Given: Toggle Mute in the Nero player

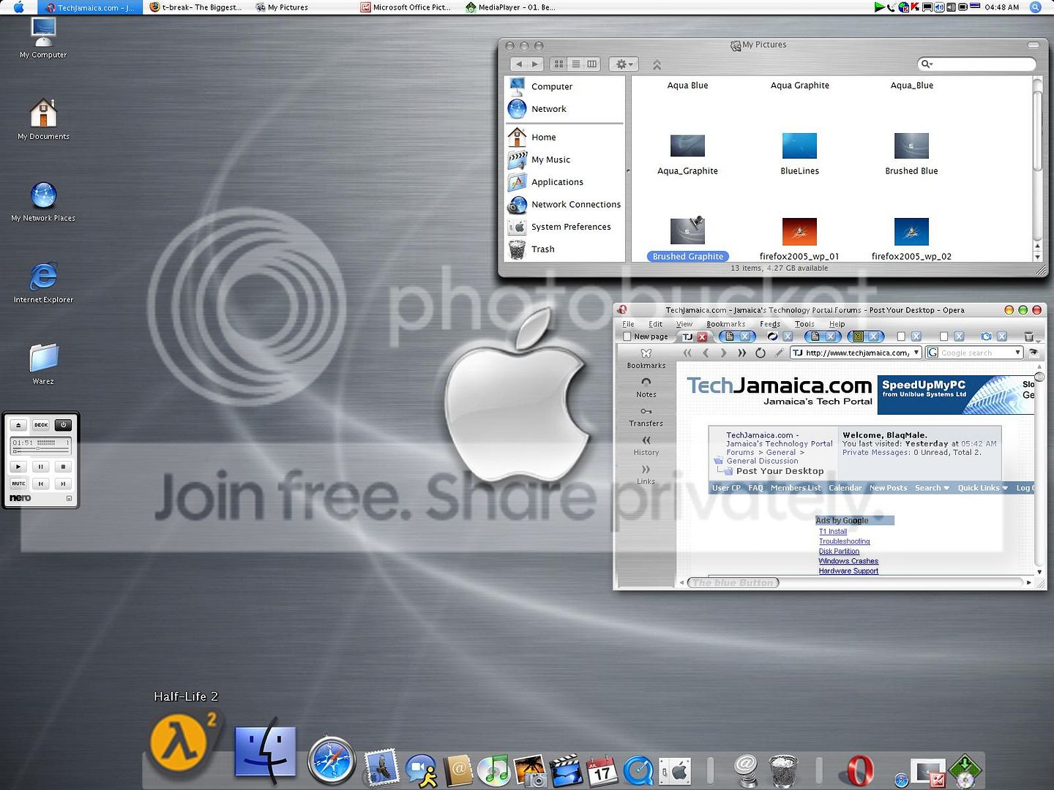Looking at the screenshot, I should (18, 484).
